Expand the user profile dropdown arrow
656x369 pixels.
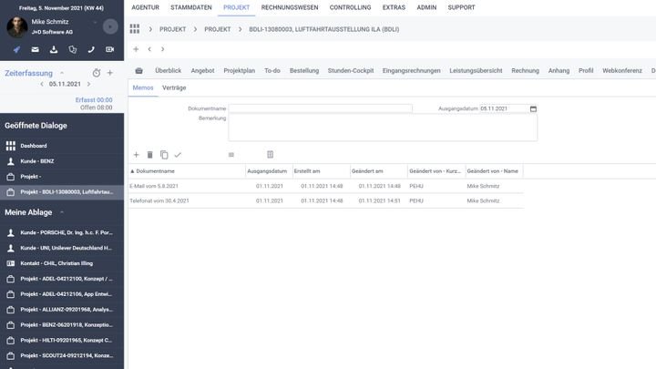95,21
